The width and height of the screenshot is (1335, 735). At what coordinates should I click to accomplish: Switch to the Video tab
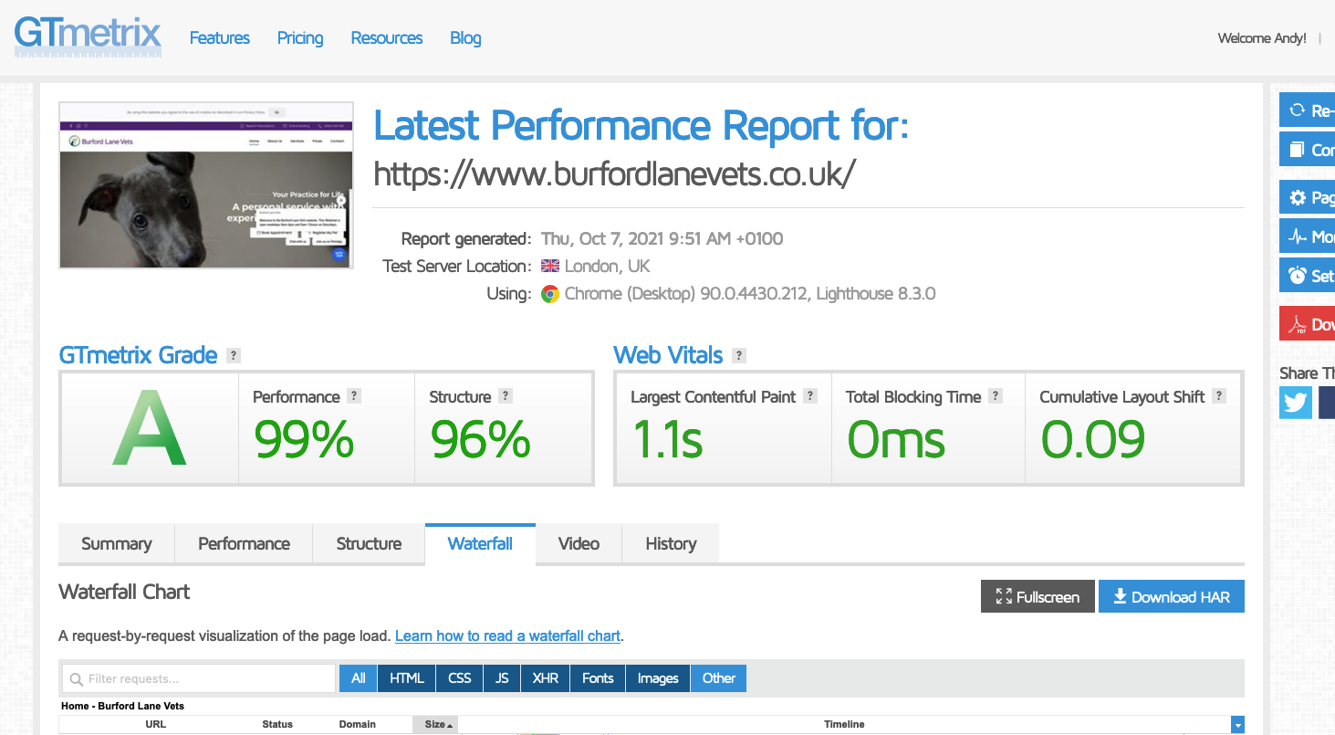click(579, 544)
